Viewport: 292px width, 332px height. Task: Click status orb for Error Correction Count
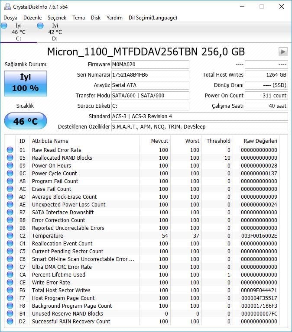coord(10,220)
